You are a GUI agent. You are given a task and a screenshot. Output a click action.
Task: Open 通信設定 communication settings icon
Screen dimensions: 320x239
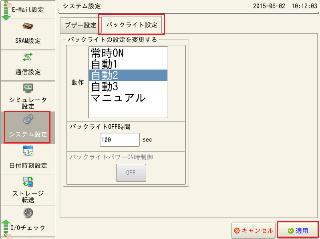(x=28, y=58)
